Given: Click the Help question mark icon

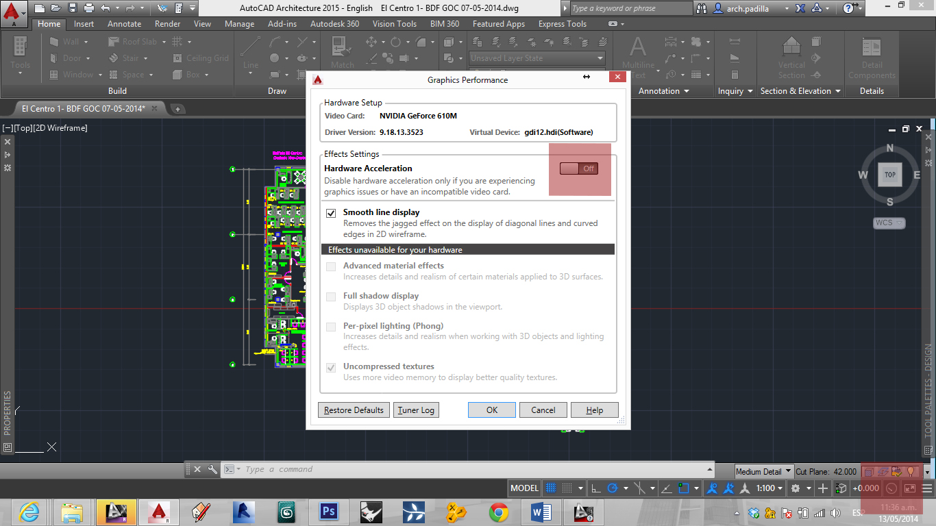Looking at the screenshot, I should point(849,8).
